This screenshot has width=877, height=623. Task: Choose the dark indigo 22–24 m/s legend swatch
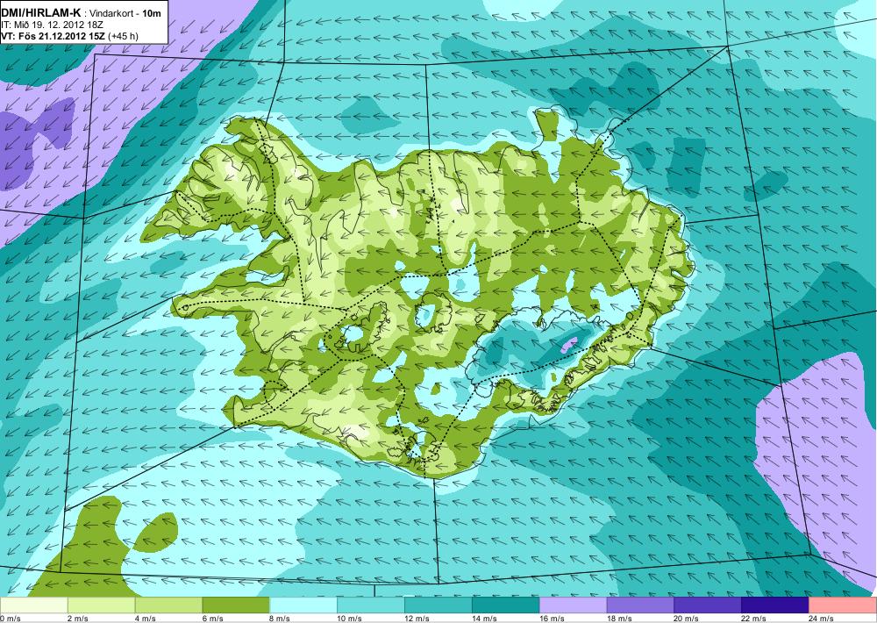coord(775,605)
